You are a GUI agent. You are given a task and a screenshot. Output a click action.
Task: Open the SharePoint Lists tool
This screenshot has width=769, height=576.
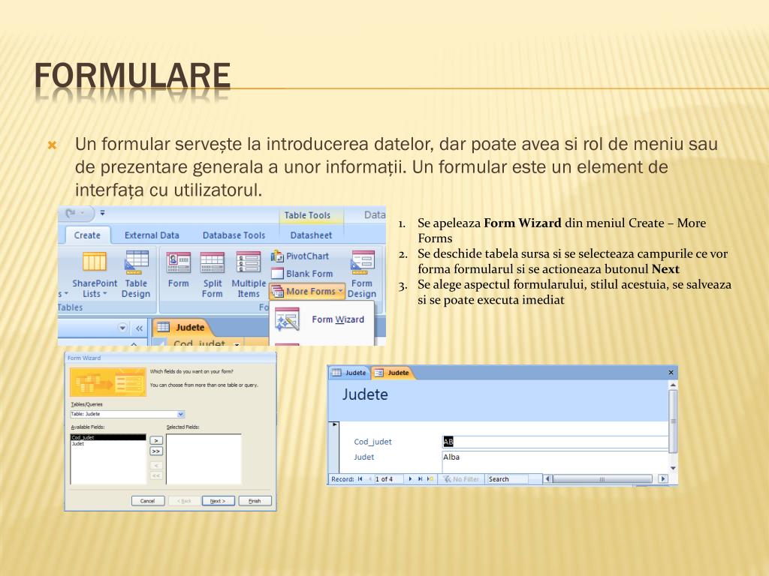coord(94,274)
